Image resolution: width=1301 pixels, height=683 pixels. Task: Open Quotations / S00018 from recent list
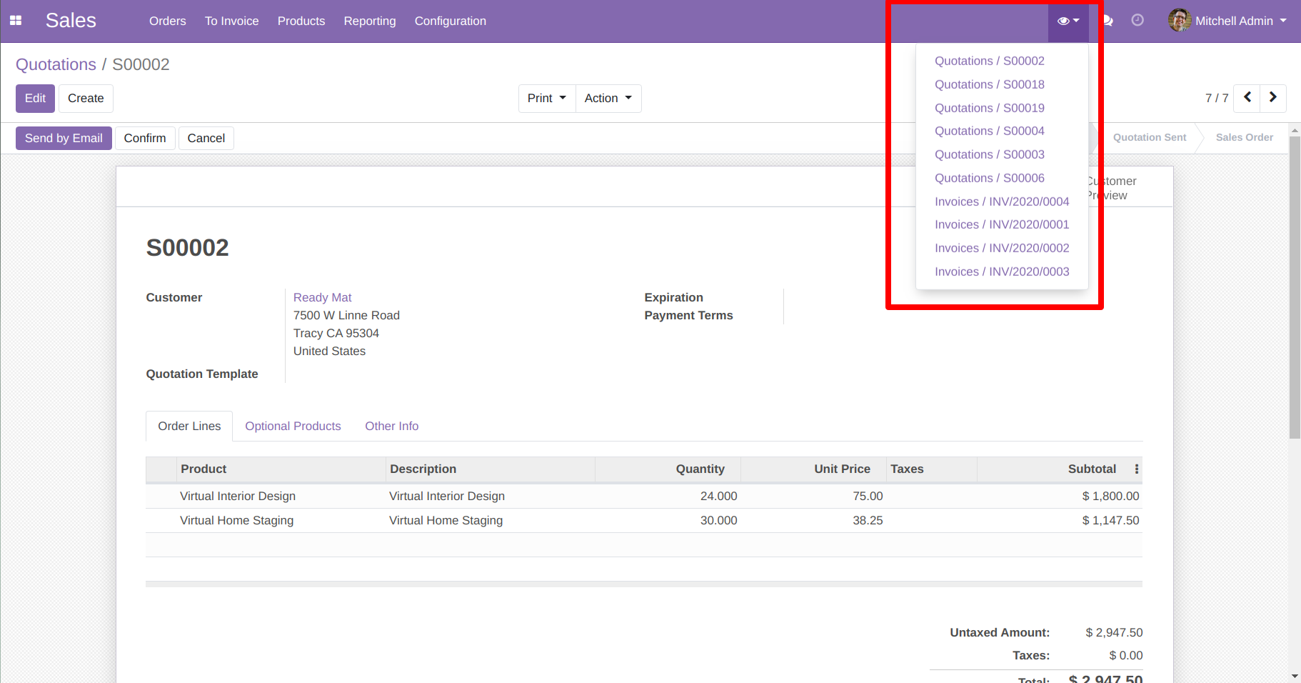(x=989, y=84)
